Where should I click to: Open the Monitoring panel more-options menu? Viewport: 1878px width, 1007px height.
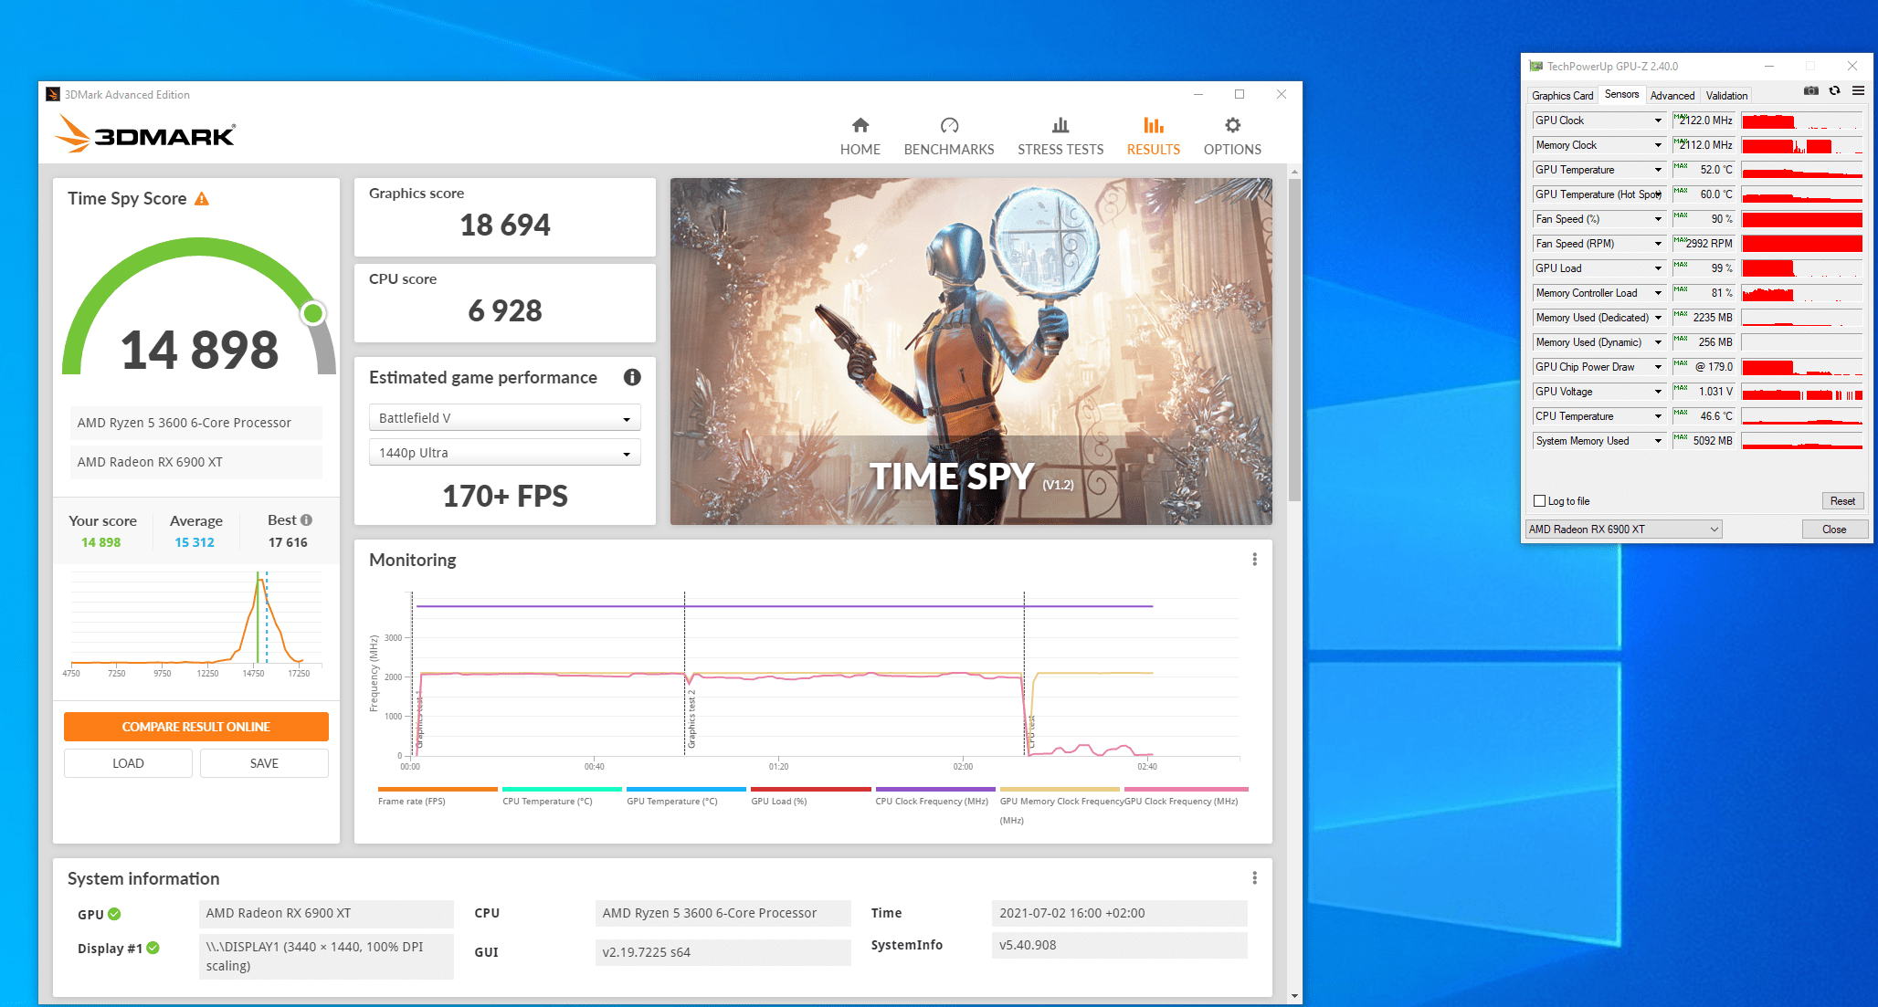click(1254, 559)
